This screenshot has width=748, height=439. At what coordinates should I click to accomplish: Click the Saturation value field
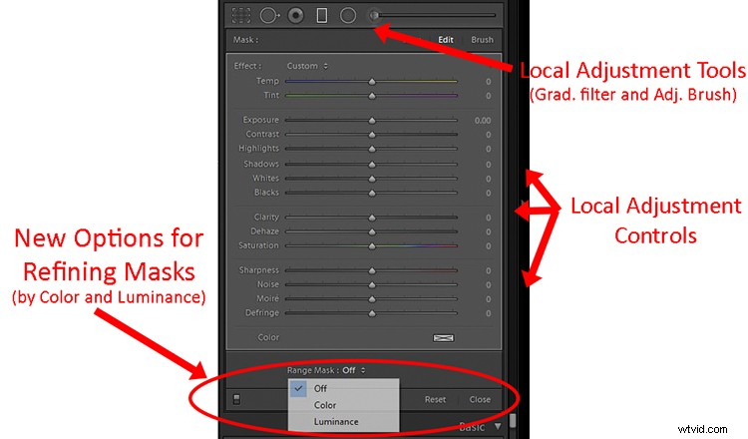488,246
